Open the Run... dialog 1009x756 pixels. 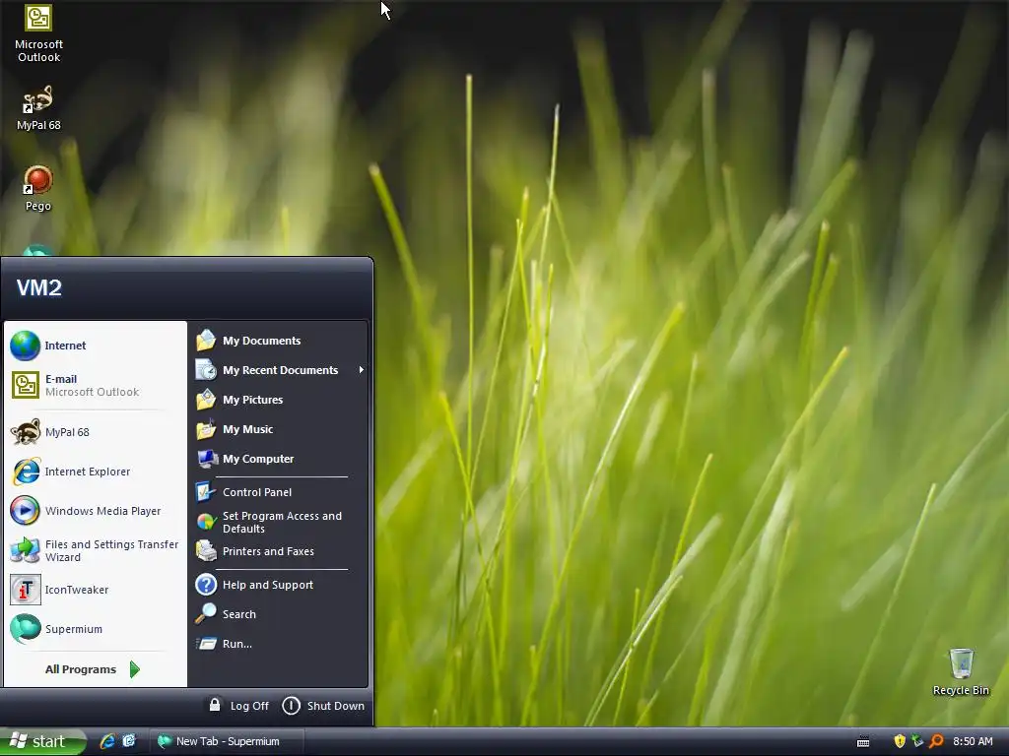[280, 644]
